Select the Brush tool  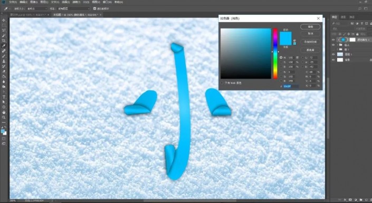click(x=4, y=56)
